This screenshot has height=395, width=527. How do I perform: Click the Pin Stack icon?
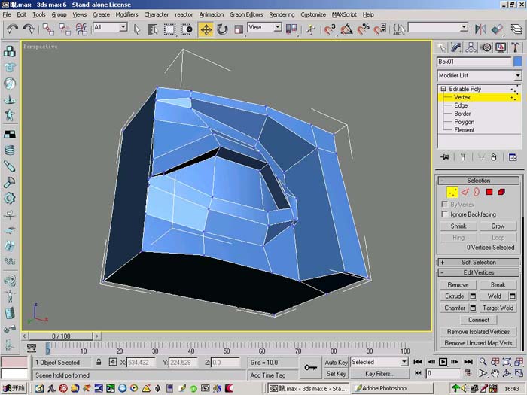[445, 156]
